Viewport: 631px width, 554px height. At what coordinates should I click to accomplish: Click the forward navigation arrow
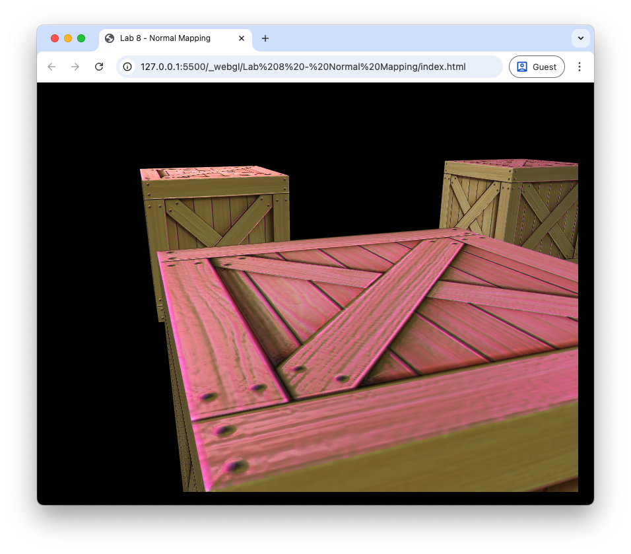pyautogui.click(x=75, y=67)
